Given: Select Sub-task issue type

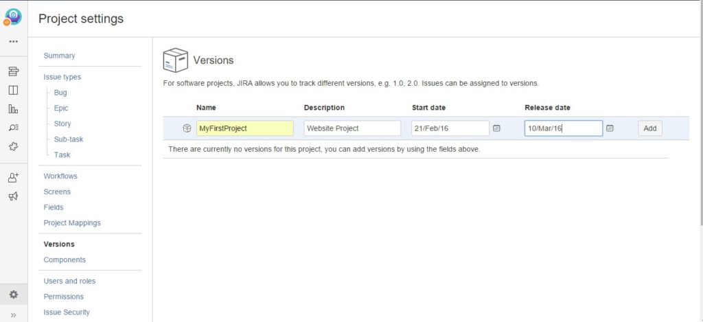Looking at the screenshot, I should point(69,139).
